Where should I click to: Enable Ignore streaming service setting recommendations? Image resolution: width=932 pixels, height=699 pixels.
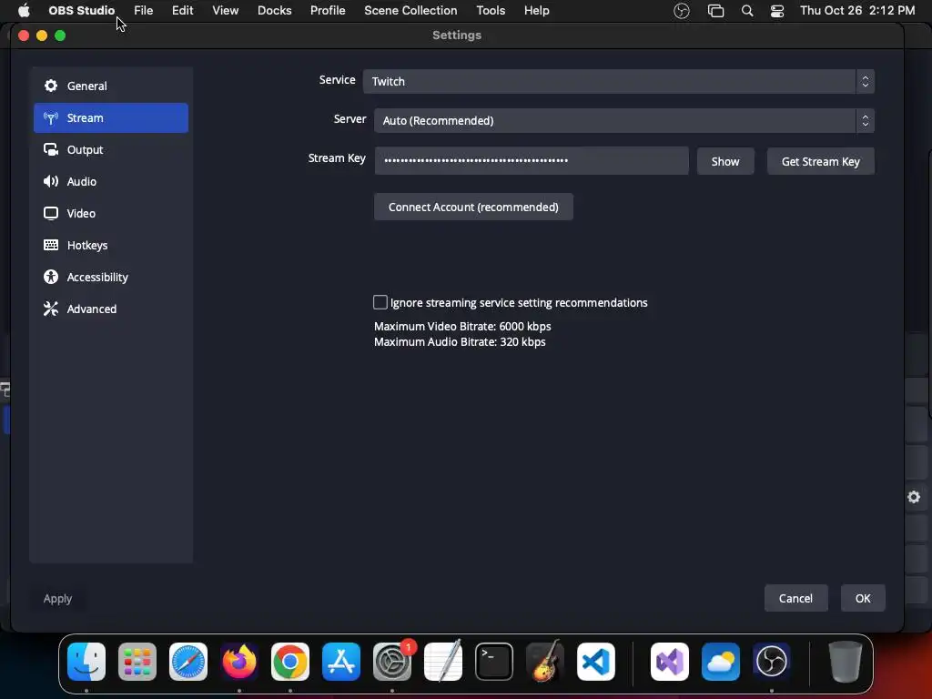coord(380,302)
